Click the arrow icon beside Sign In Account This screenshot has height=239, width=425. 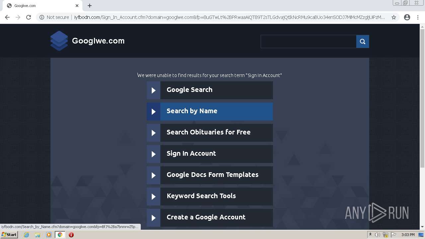click(x=153, y=154)
